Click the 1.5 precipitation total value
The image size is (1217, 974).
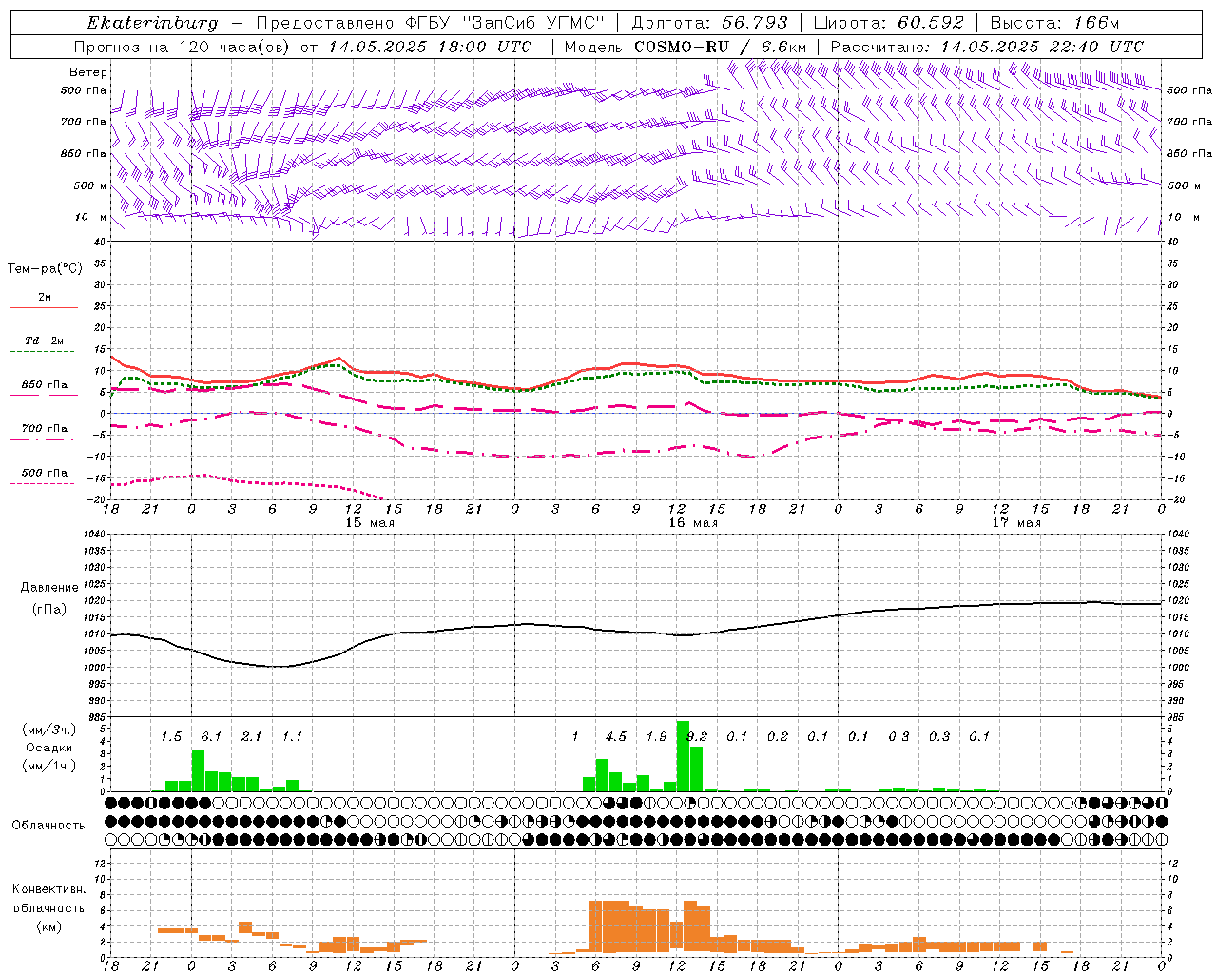point(171,737)
